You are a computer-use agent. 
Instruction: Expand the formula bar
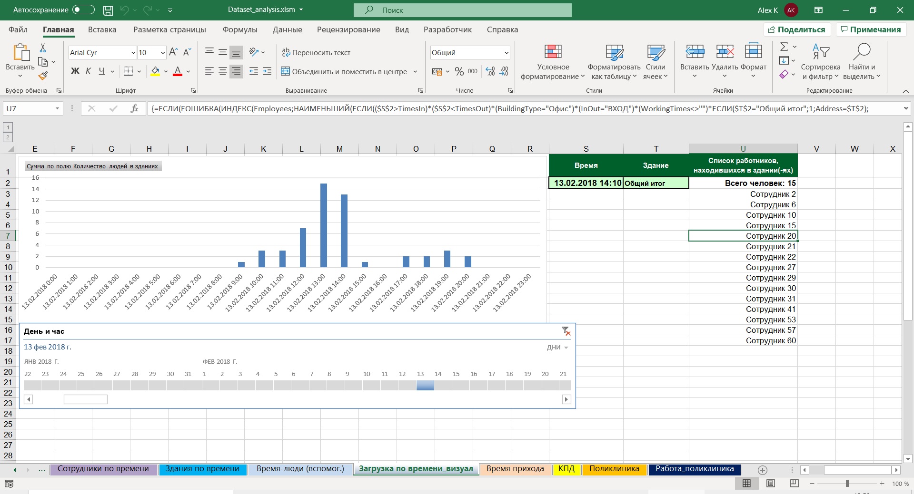point(905,108)
